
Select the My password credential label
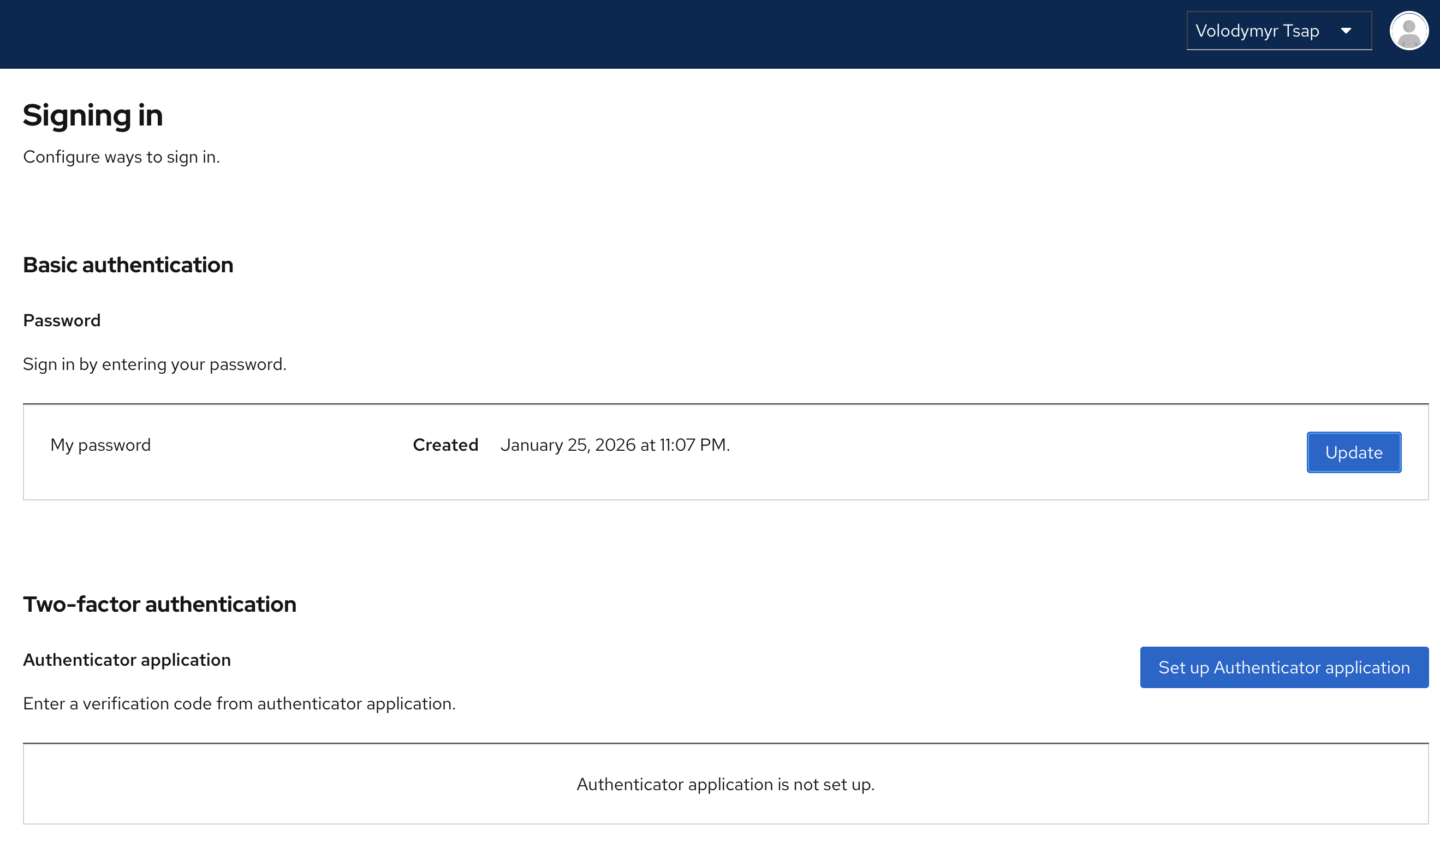pos(100,445)
